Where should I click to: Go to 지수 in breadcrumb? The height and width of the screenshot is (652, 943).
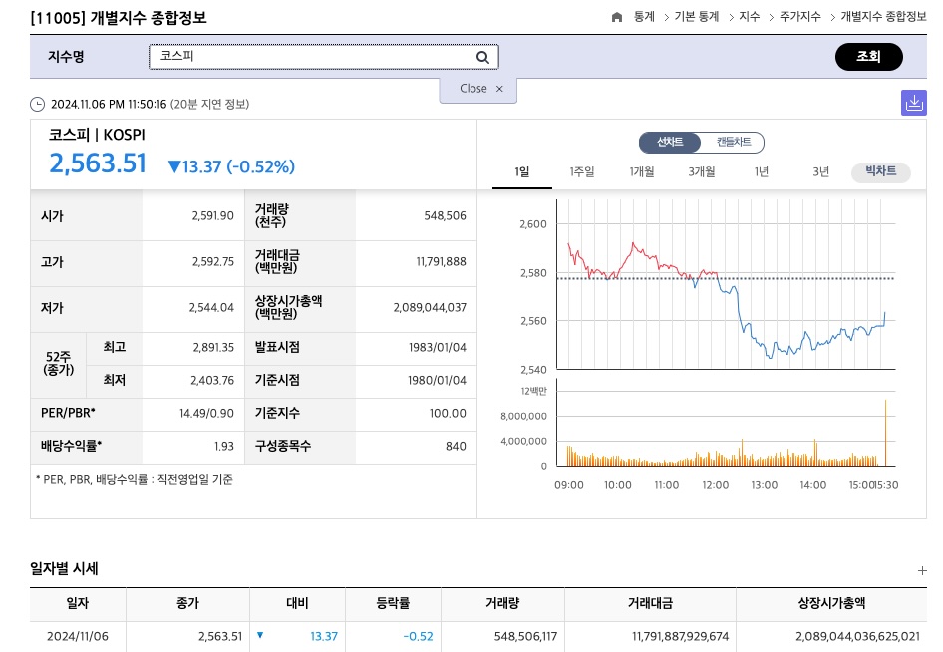tap(750, 17)
